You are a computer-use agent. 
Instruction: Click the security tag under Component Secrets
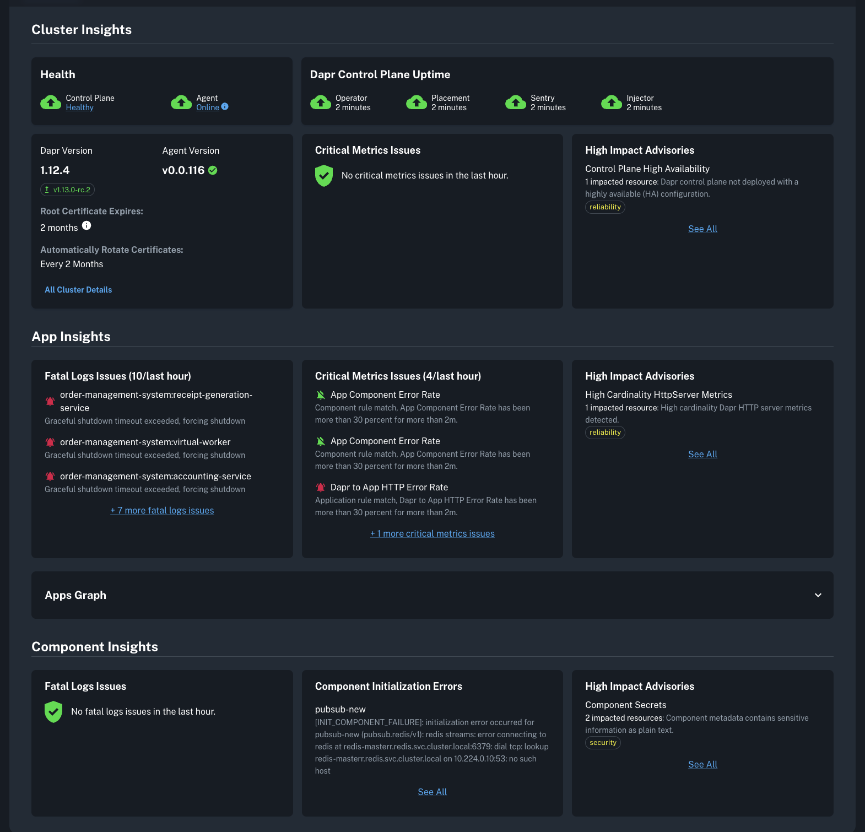pyautogui.click(x=603, y=743)
